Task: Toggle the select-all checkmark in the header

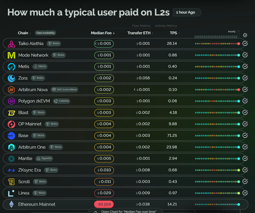Action: tap(245, 35)
